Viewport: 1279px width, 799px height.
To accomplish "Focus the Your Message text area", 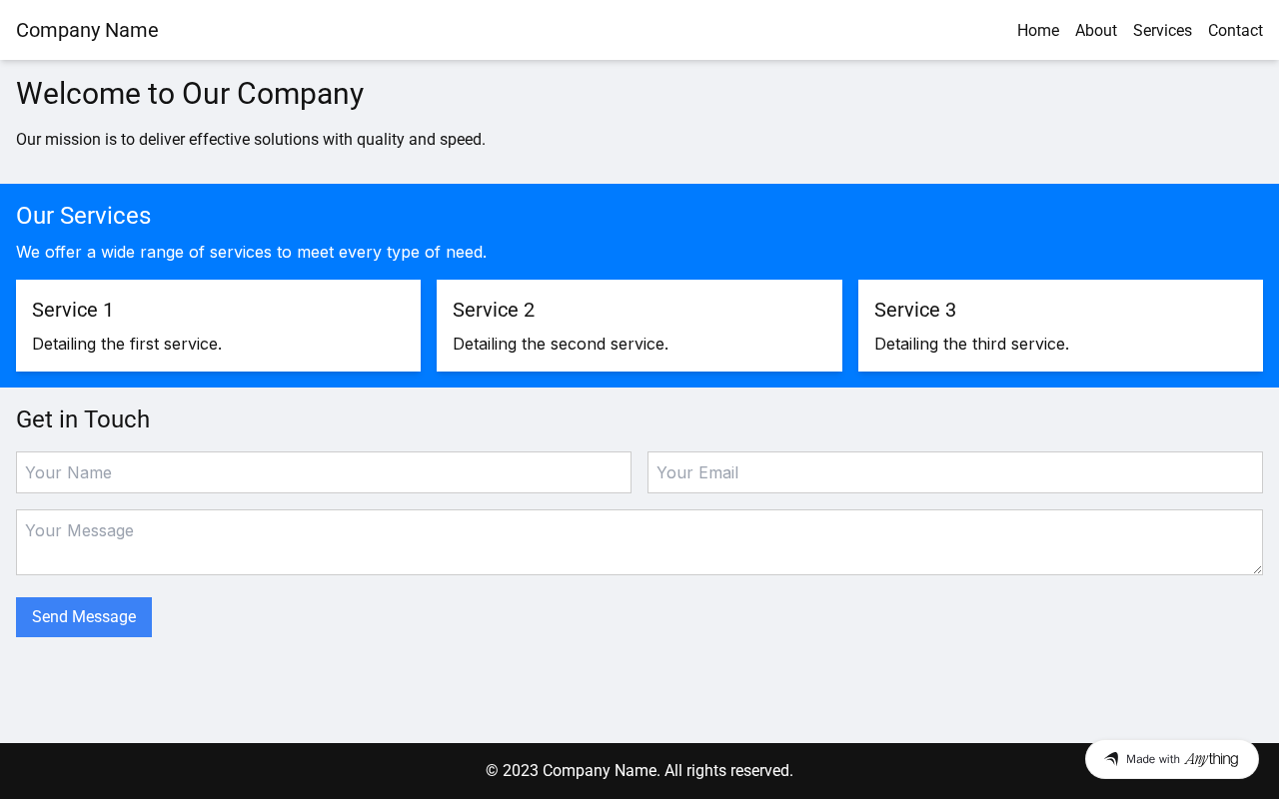I will 639,541.
